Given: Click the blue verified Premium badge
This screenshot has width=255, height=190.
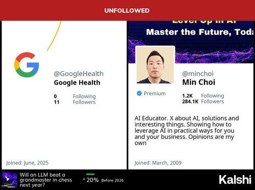Looking at the screenshot, I should (139, 93).
